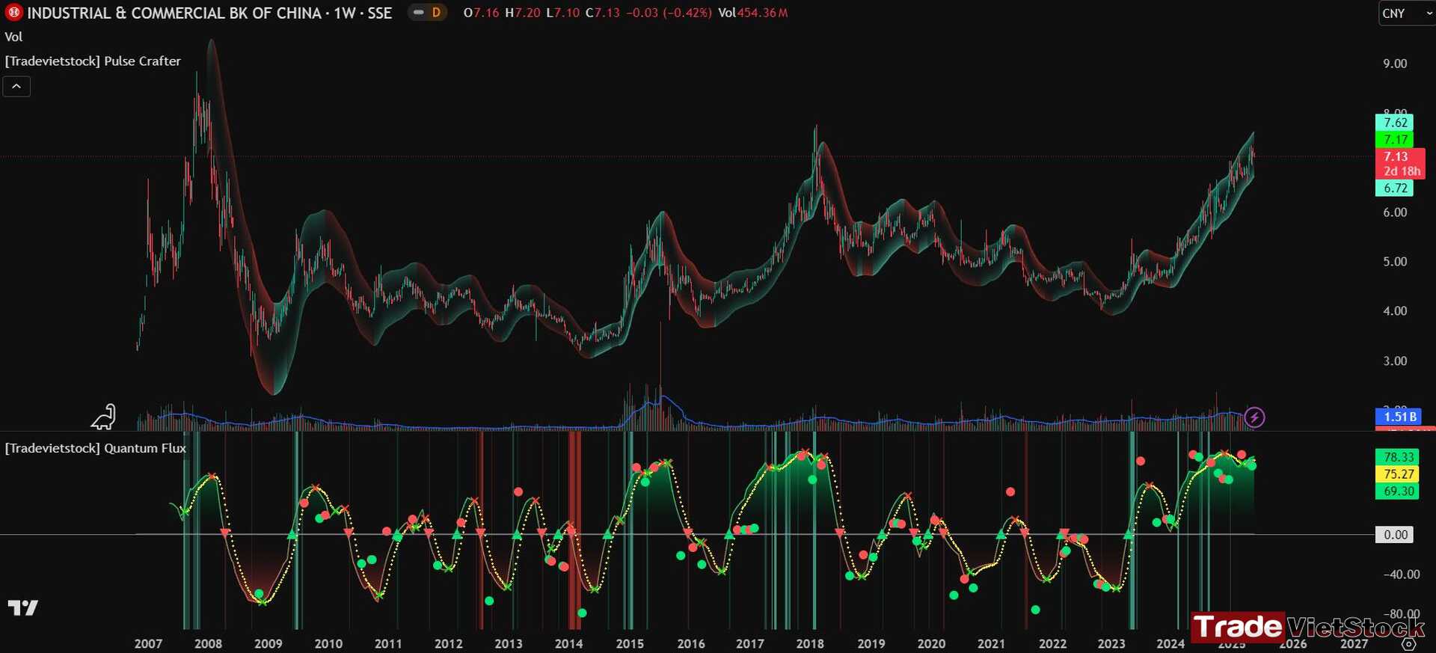Click the red 7.13 current price label
This screenshot has width=1436, height=653.
coord(1396,156)
